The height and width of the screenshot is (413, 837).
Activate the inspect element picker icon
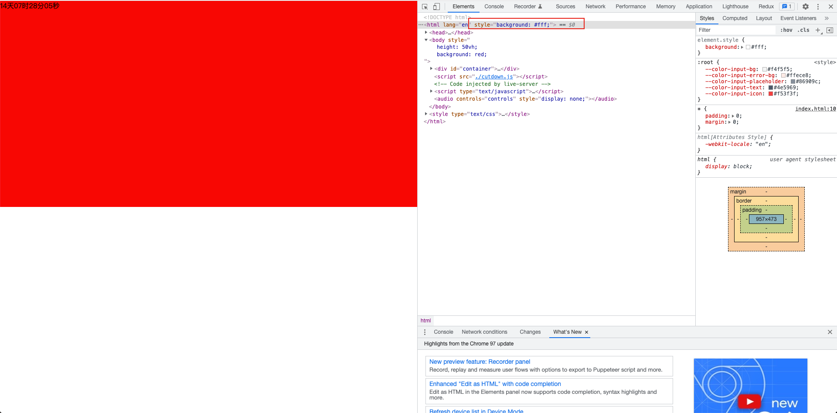(425, 7)
